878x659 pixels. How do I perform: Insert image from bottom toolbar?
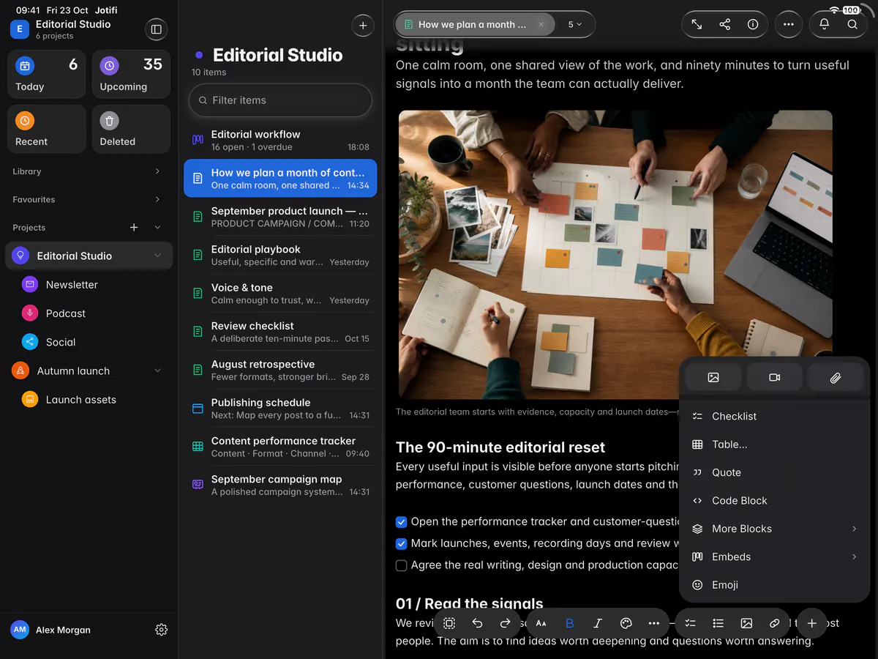click(x=746, y=623)
